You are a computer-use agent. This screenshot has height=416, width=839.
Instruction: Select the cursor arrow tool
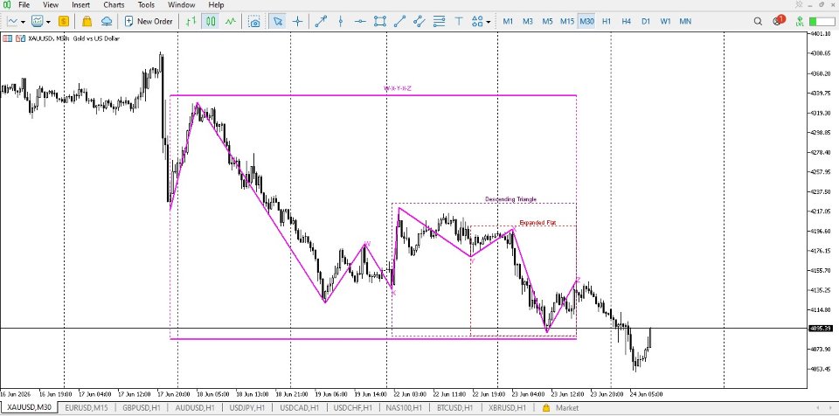(277, 22)
